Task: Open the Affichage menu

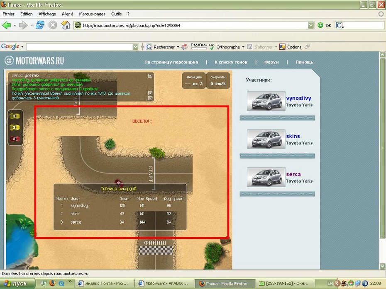Action: pos(47,14)
